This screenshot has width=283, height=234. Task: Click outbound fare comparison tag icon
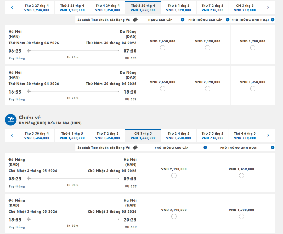click(135, 20)
